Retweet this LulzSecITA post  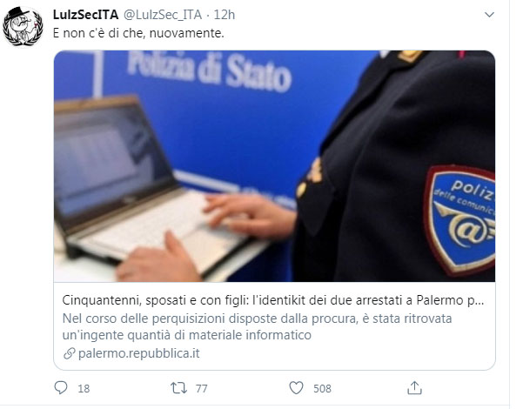[178, 388]
